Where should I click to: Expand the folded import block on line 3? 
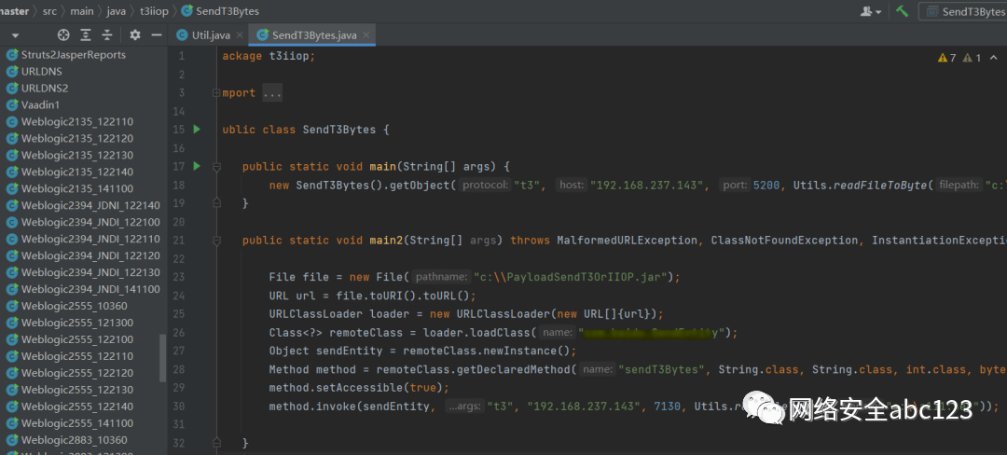[216, 93]
